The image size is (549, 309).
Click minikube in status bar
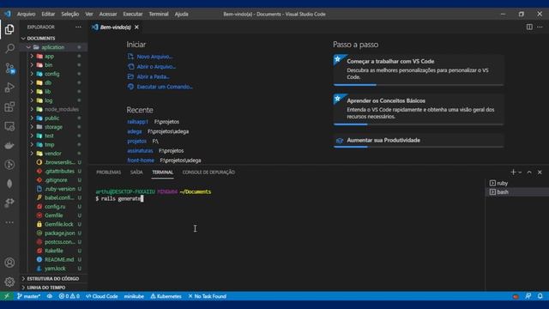tap(134, 296)
